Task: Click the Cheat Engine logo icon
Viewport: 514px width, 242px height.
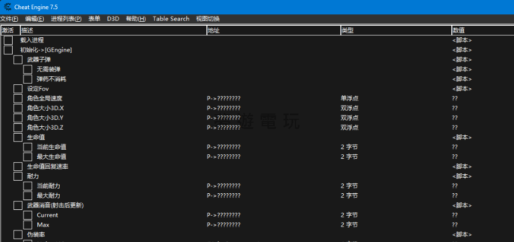Action: pyautogui.click(x=7, y=7)
